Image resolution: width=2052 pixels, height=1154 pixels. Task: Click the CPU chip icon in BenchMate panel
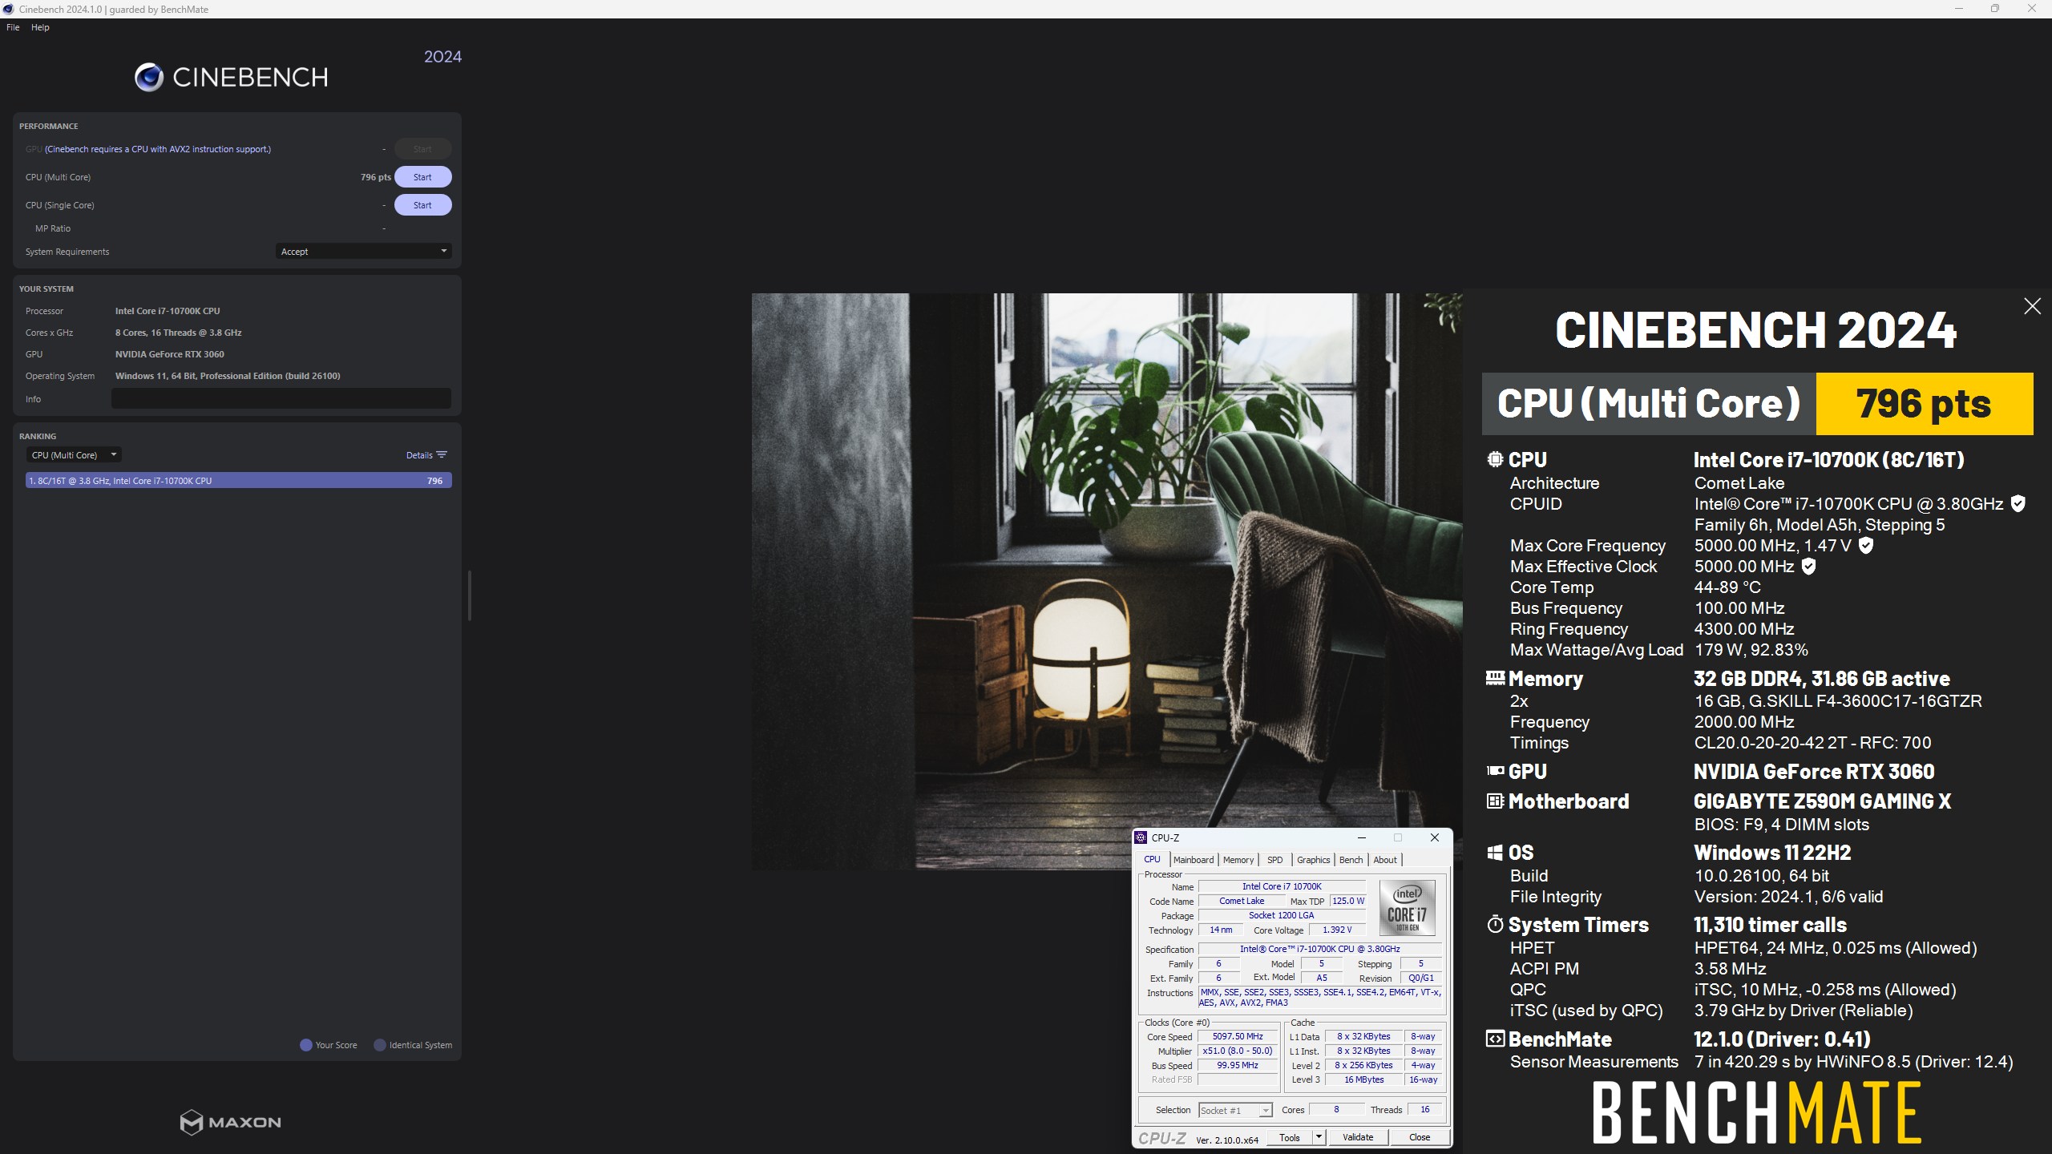coord(1495,459)
